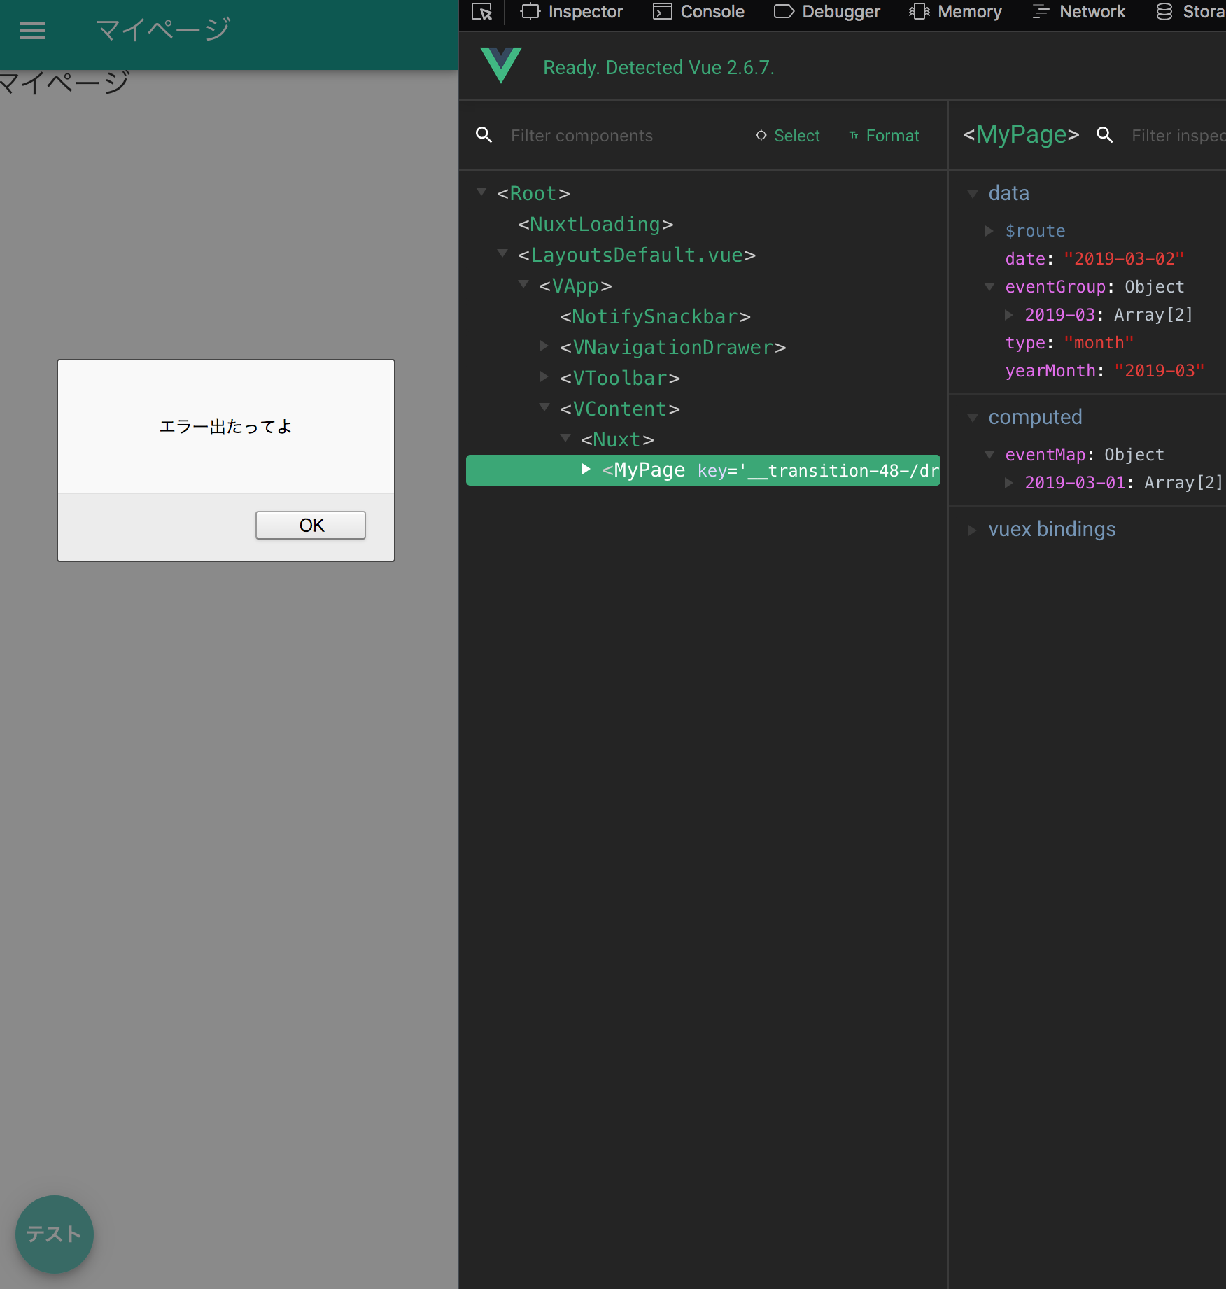Open the Inspector tab
1226x1289 pixels.
571,12
